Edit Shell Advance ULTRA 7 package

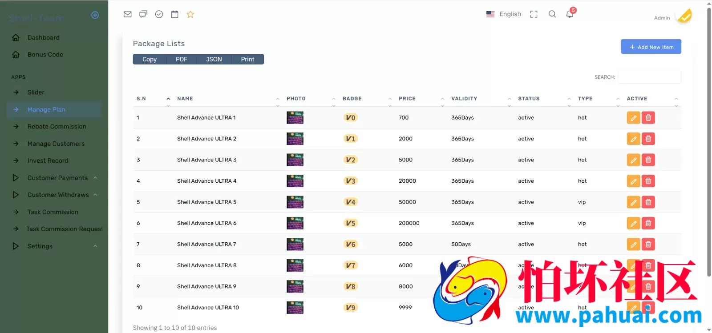633,245
